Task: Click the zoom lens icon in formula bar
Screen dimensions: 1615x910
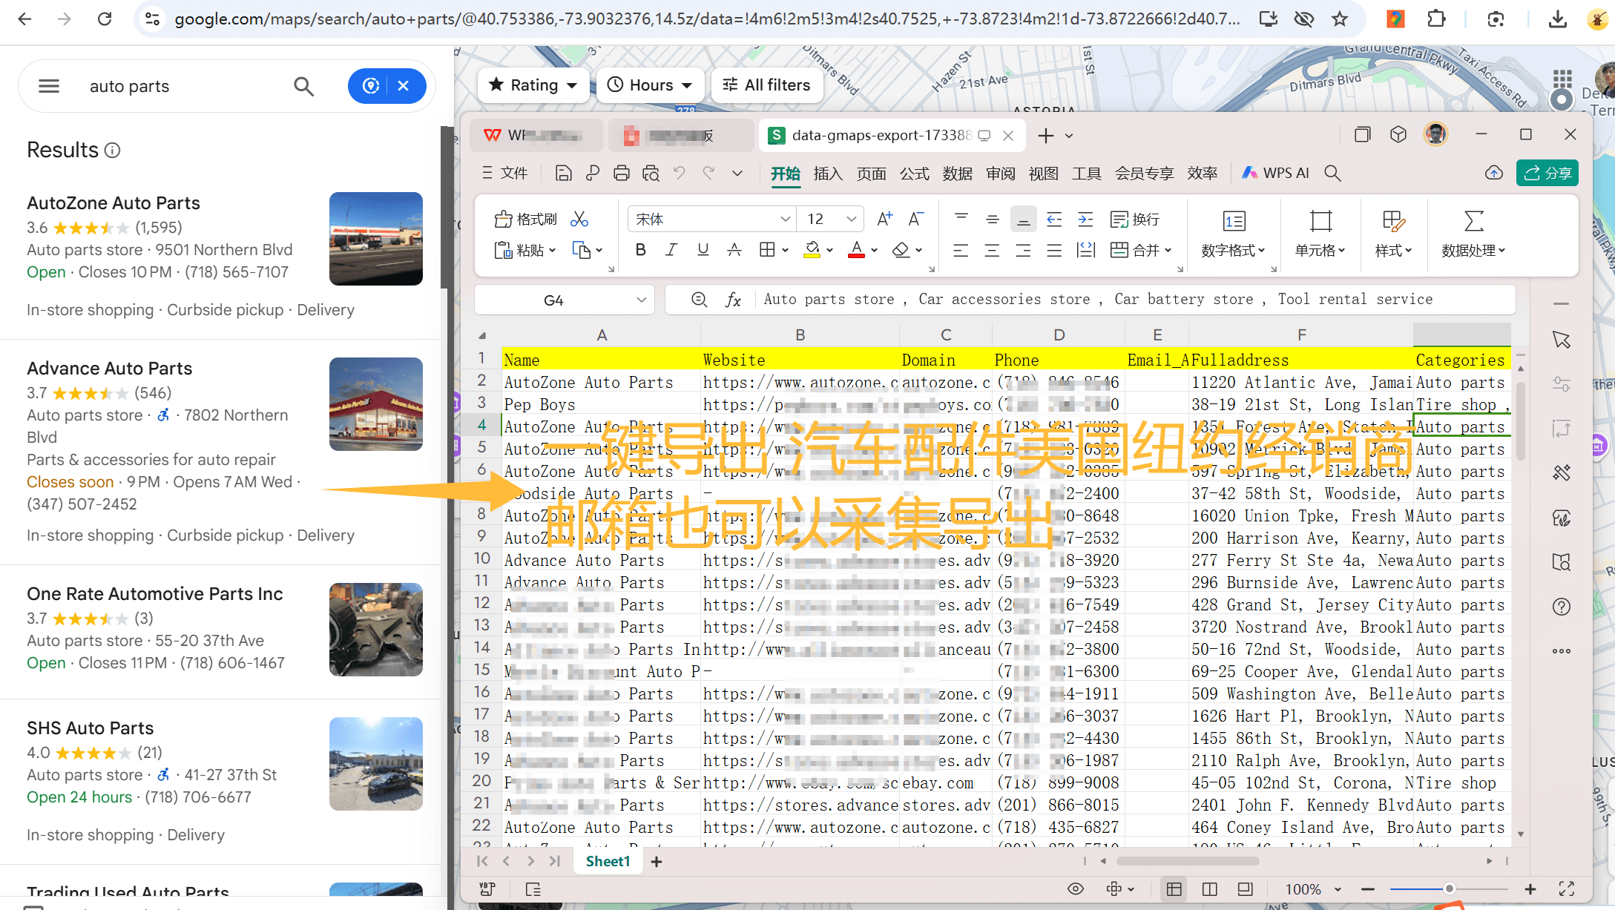Action: click(x=699, y=300)
